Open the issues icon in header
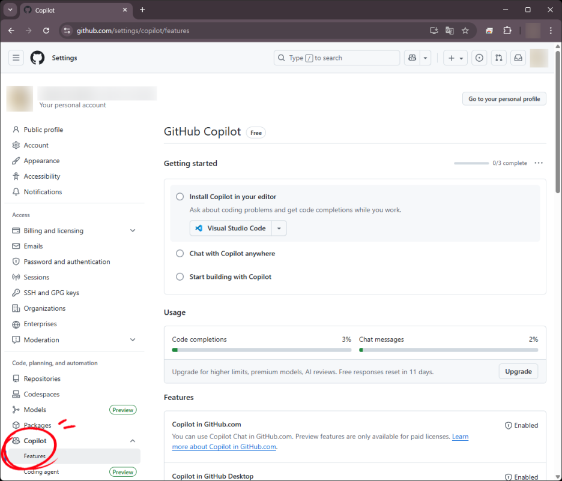Image resolution: width=562 pixels, height=481 pixels. tap(479, 58)
